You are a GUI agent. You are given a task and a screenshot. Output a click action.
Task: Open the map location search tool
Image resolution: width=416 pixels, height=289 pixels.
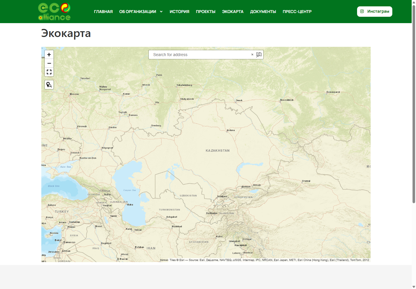pyautogui.click(x=49, y=85)
